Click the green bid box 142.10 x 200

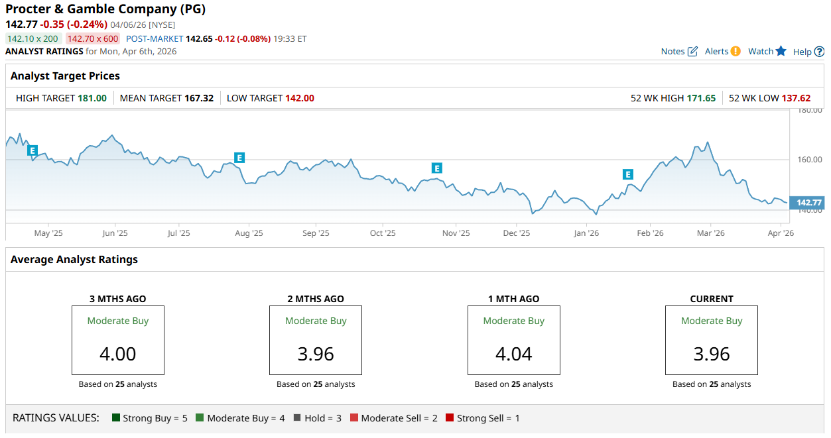click(32, 38)
